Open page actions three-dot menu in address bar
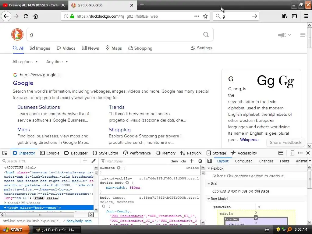Viewport: 312px width, 234px height. point(197,16)
